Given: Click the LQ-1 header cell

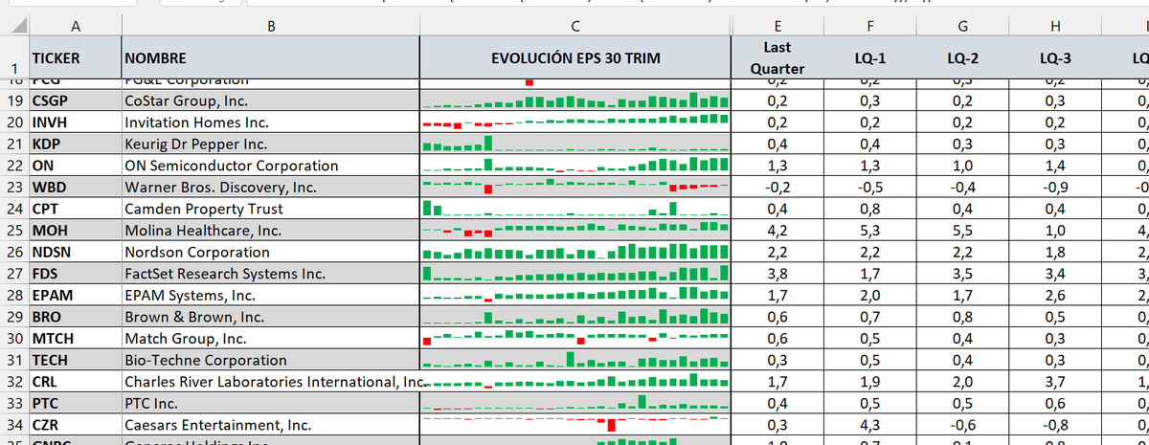Looking at the screenshot, I should 869,58.
